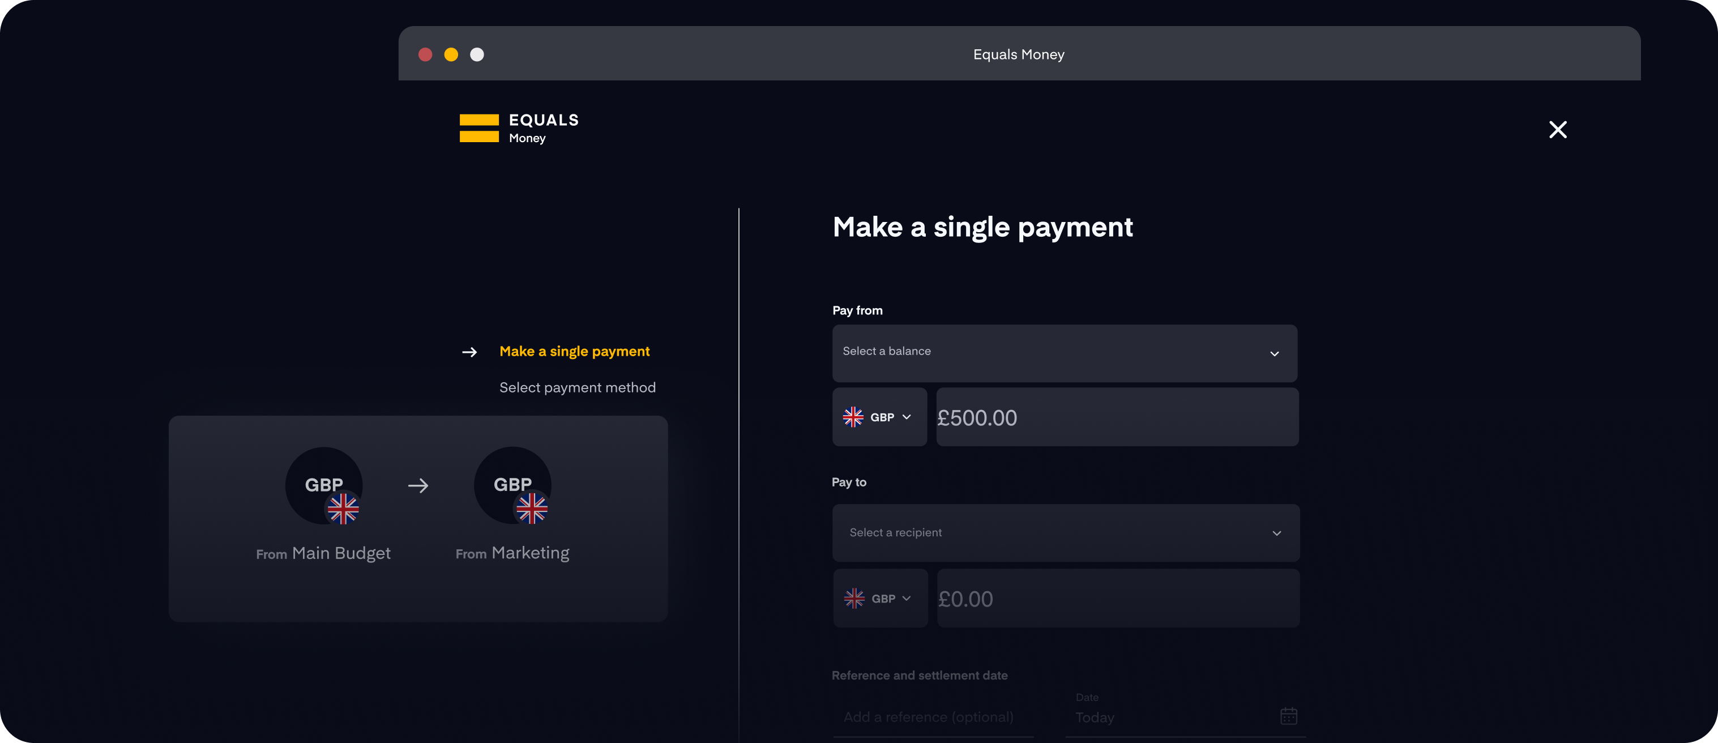
Task: Click the Main Budget GBP flag circle
Action: click(x=324, y=485)
